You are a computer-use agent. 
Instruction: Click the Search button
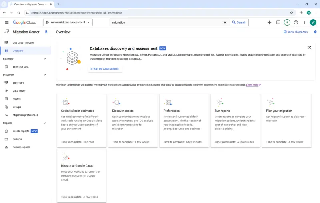[x=239, y=22]
